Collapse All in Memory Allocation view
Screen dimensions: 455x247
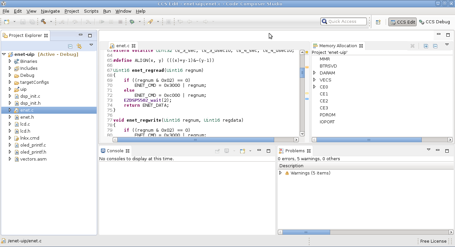coord(435,46)
